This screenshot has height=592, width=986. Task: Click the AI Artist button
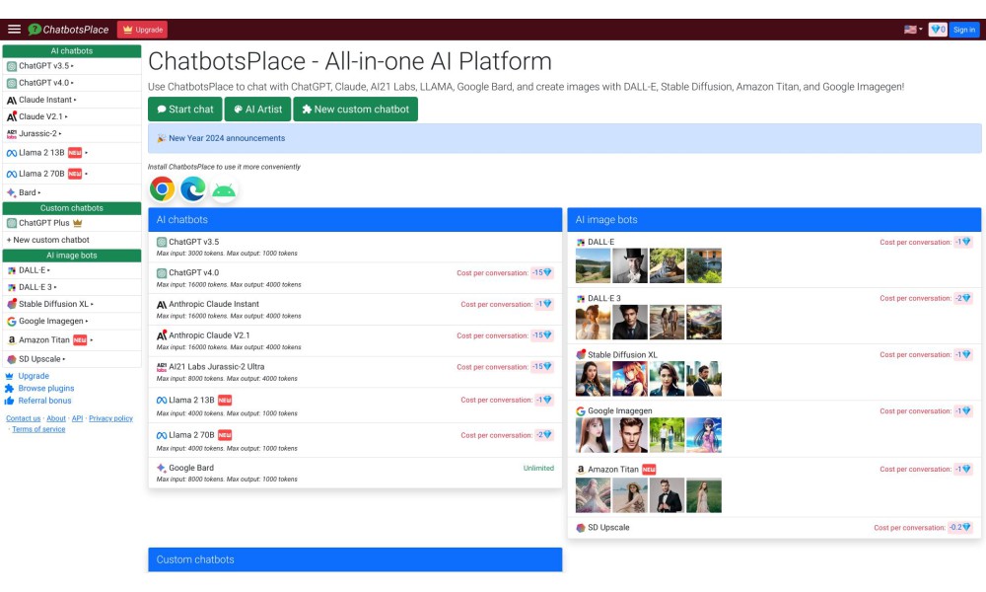pos(257,110)
